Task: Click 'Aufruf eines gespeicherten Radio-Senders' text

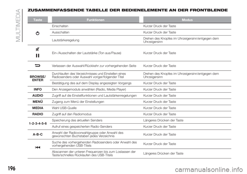Action: (82, 127)
